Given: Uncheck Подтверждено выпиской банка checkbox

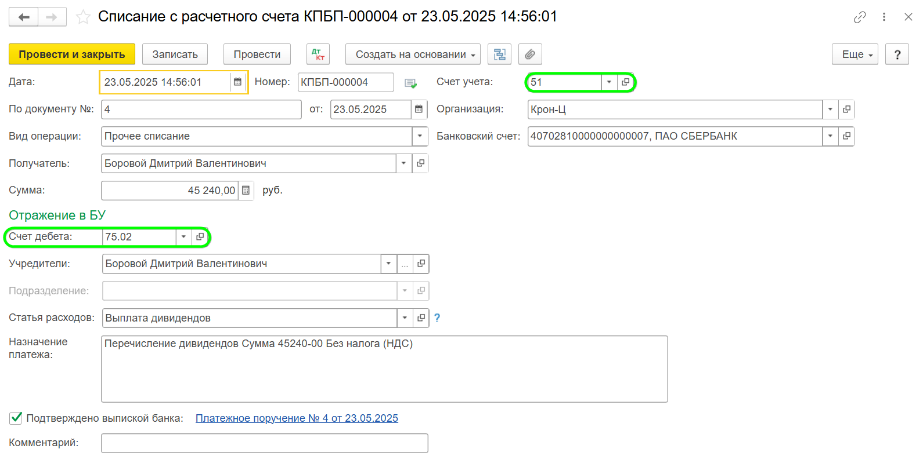Looking at the screenshot, I should [x=16, y=418].
